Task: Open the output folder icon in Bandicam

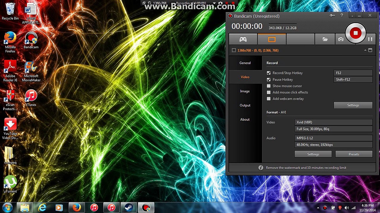Action: [x=325, y=39]
